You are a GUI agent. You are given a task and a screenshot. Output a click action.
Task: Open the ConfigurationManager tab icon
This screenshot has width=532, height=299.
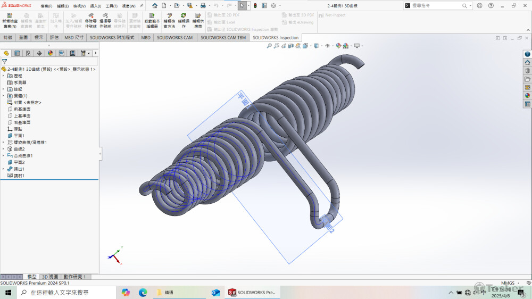(x=28, y=53)
